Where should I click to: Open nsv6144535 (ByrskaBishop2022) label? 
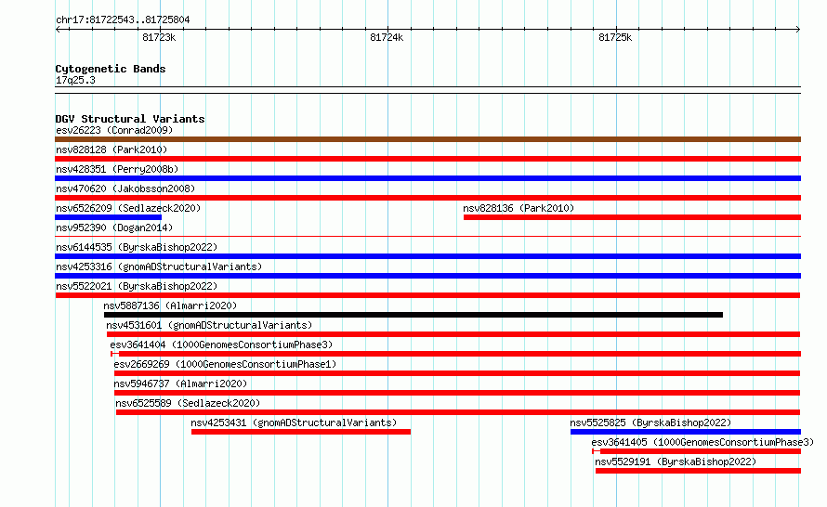tap(137, 247)
